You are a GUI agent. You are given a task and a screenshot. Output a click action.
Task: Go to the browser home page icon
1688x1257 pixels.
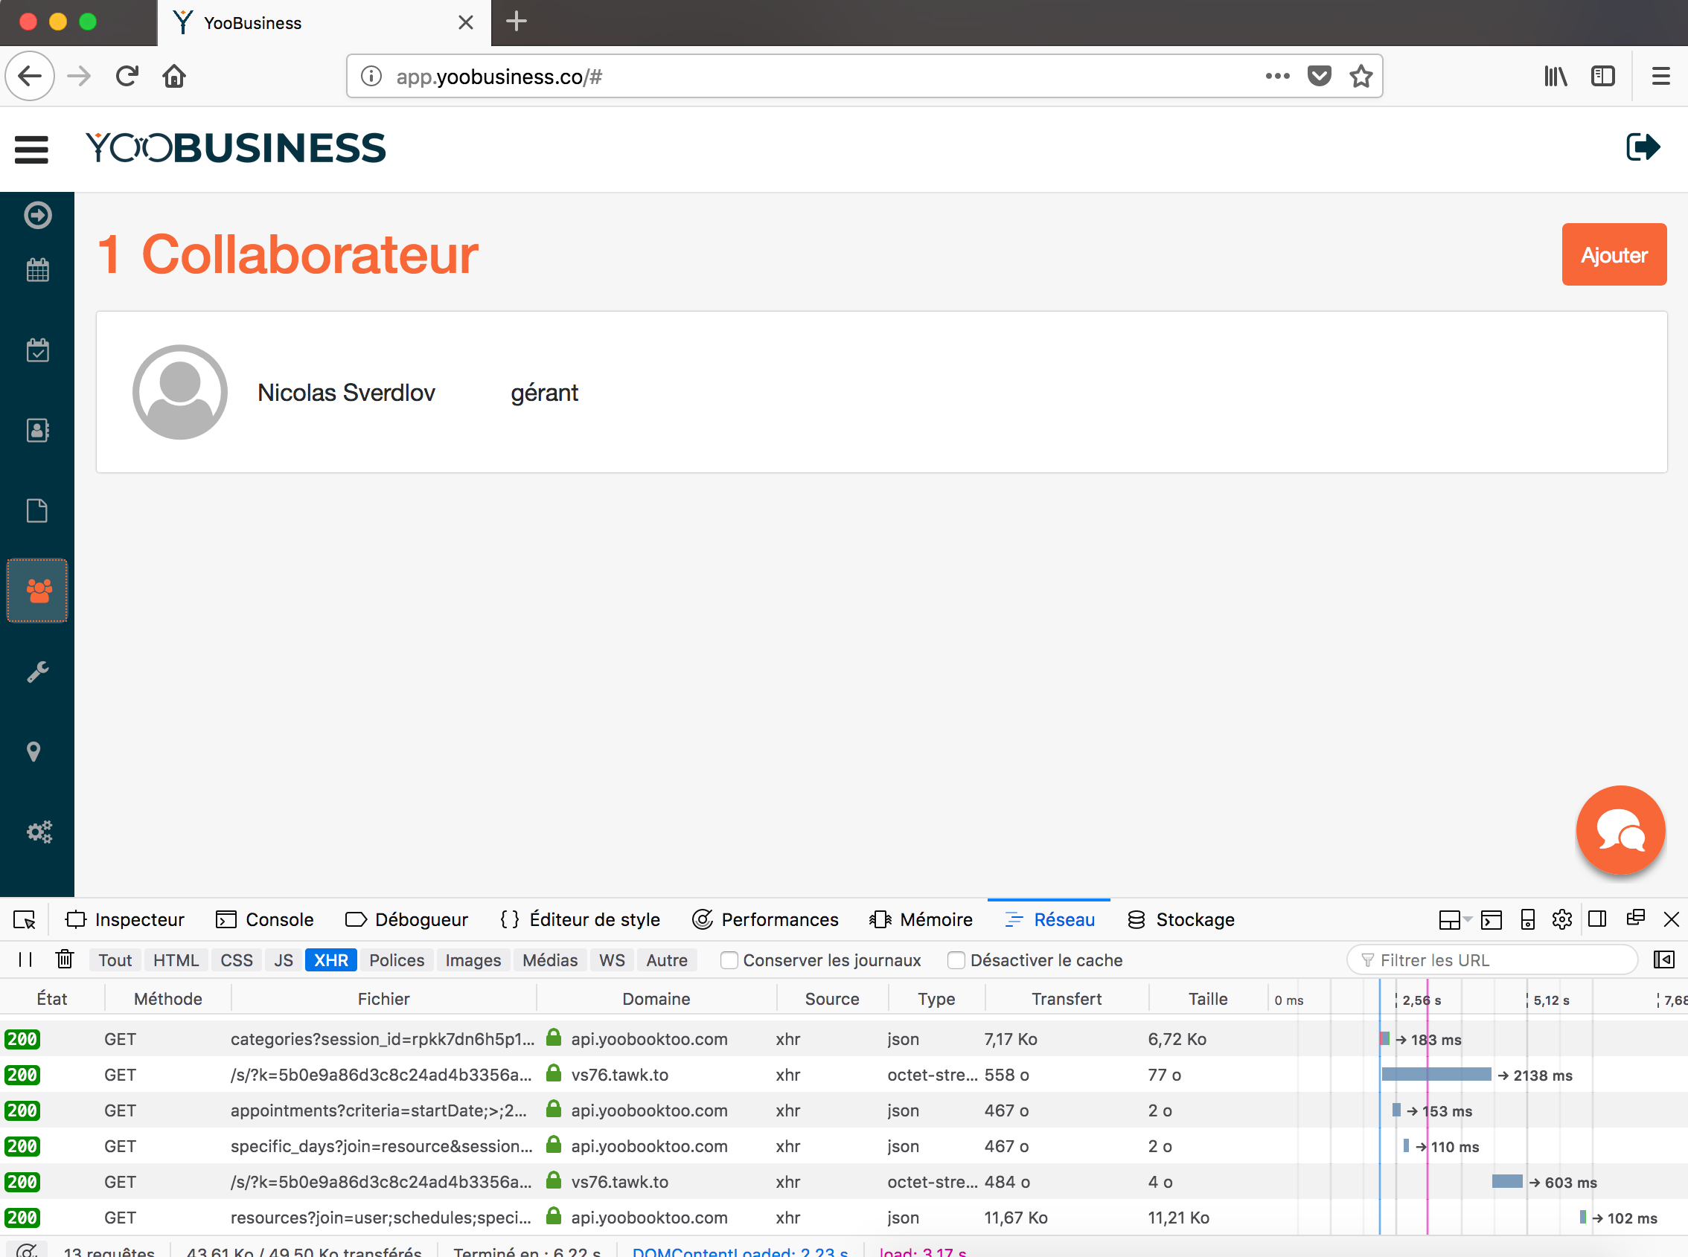click(174, 76)
